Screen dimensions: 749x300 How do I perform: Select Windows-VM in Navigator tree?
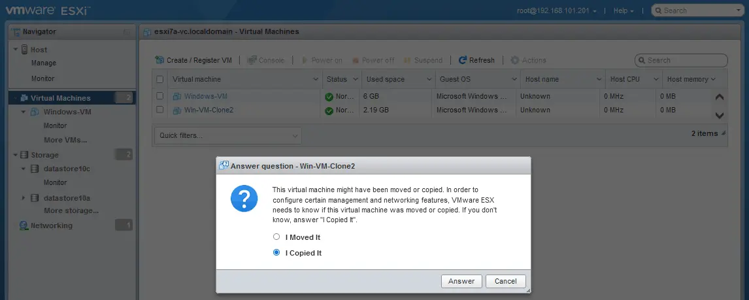67,112
